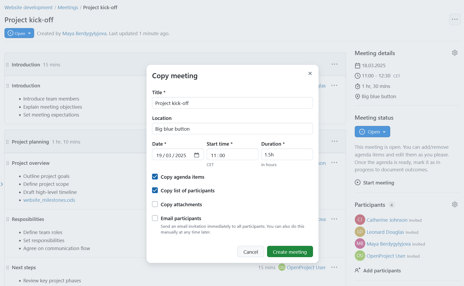Navigate to Meetings via the breadcrumb

(x=68, y=7)
